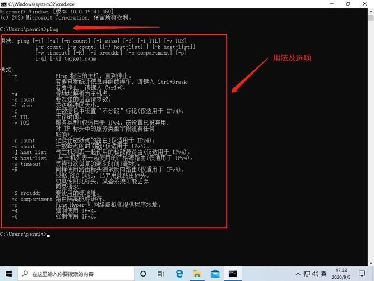The image size is (374, 281).
Task: Click the '[-4] [-6] target_name' usage line
Action: [x=66, y=58]
